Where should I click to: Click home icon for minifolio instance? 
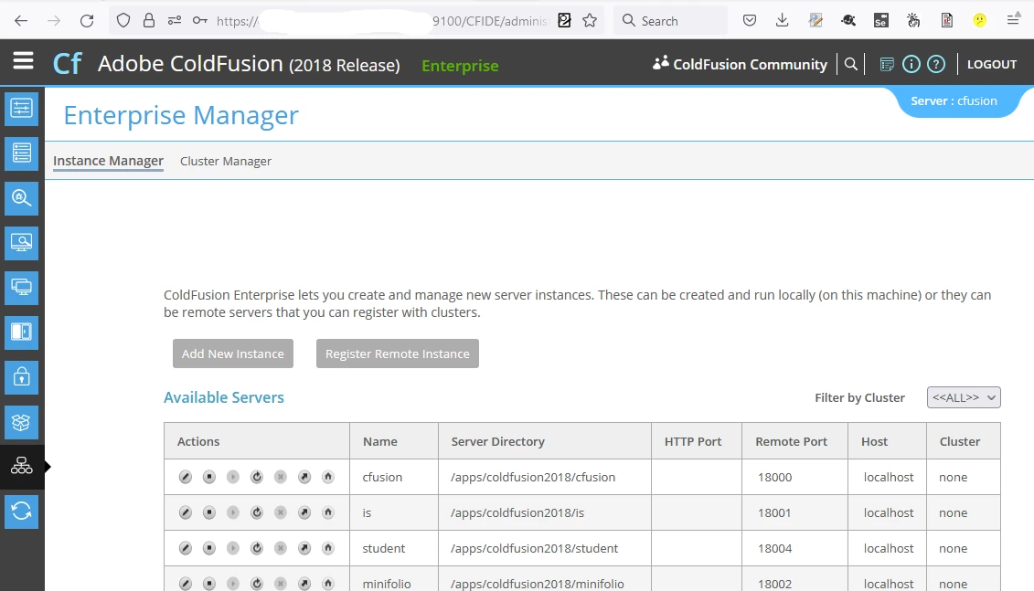click(x=327, y=584)
